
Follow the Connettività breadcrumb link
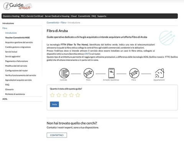coord(53,23)
